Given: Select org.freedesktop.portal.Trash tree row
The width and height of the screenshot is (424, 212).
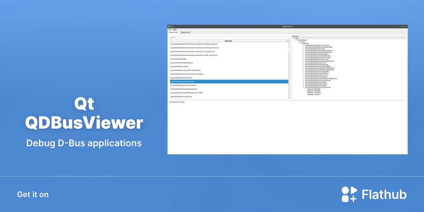Looking at the screenshot, I should (x=316, y=86).
